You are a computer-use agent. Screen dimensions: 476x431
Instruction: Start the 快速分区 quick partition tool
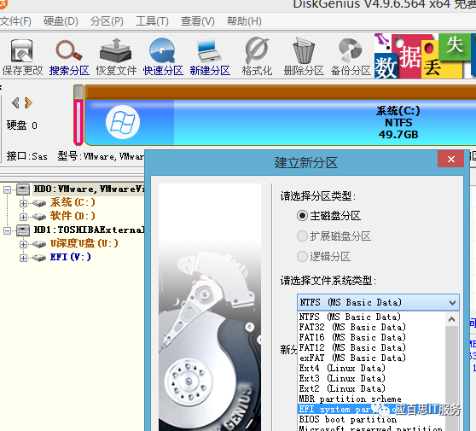(163, 57)
